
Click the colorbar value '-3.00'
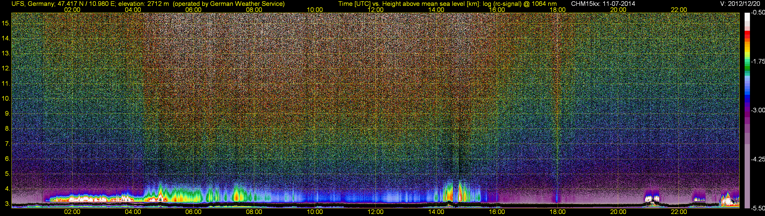[758, 110]
